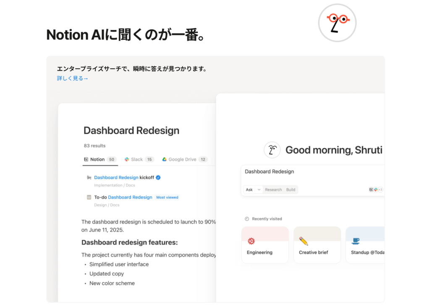Click the Google Drive count badge 12
Screen dimensions: 430x307
pos(203,159)
